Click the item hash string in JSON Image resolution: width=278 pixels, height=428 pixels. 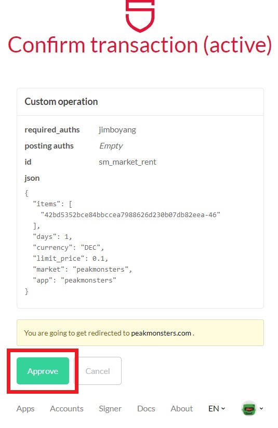click(x=130, y=215)
